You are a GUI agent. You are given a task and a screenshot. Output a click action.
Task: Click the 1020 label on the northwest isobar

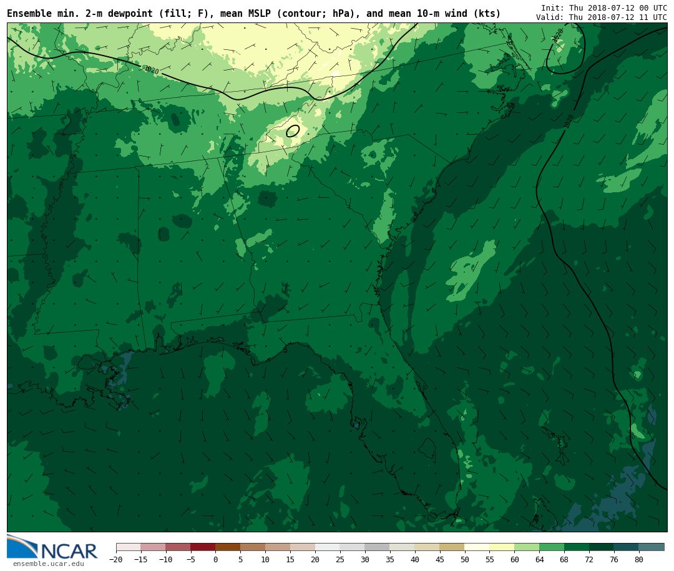(x=151, y=70)
